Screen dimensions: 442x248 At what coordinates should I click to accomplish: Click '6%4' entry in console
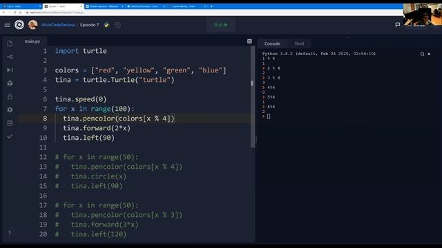[x=271, y=107]
